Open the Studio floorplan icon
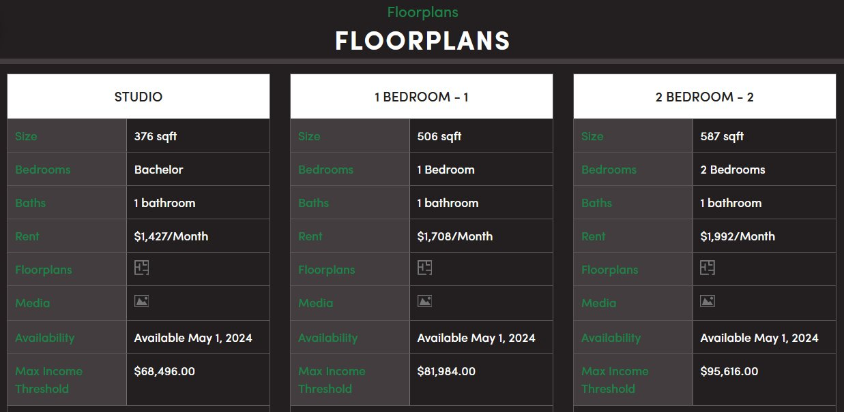Screen dimensions: 844x412 [141, 268]
